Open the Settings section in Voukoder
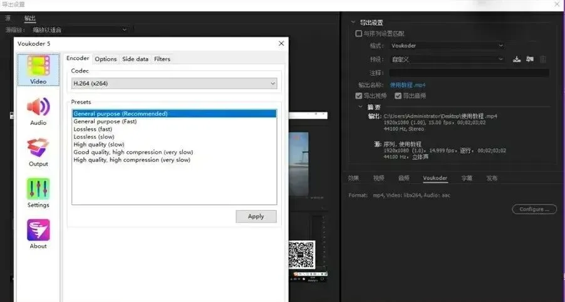Screen dimensions: 565x302 (38, 193)
